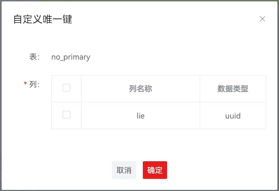279x191 pixels.
Task: Click the 表: field label
Action: click(34, 57)
